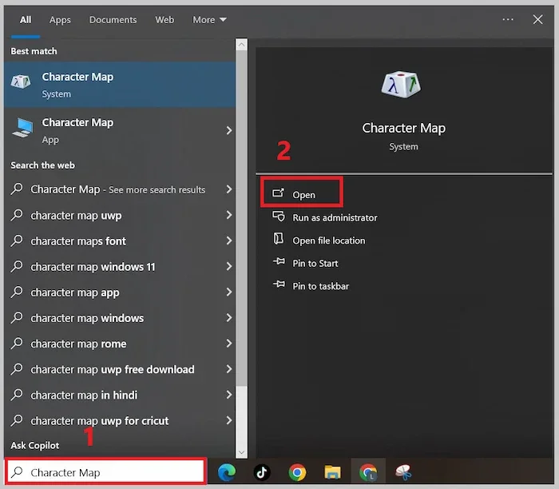Click search icon beside 'character map uwp for cricut'
559x489 pixels.
17,420
